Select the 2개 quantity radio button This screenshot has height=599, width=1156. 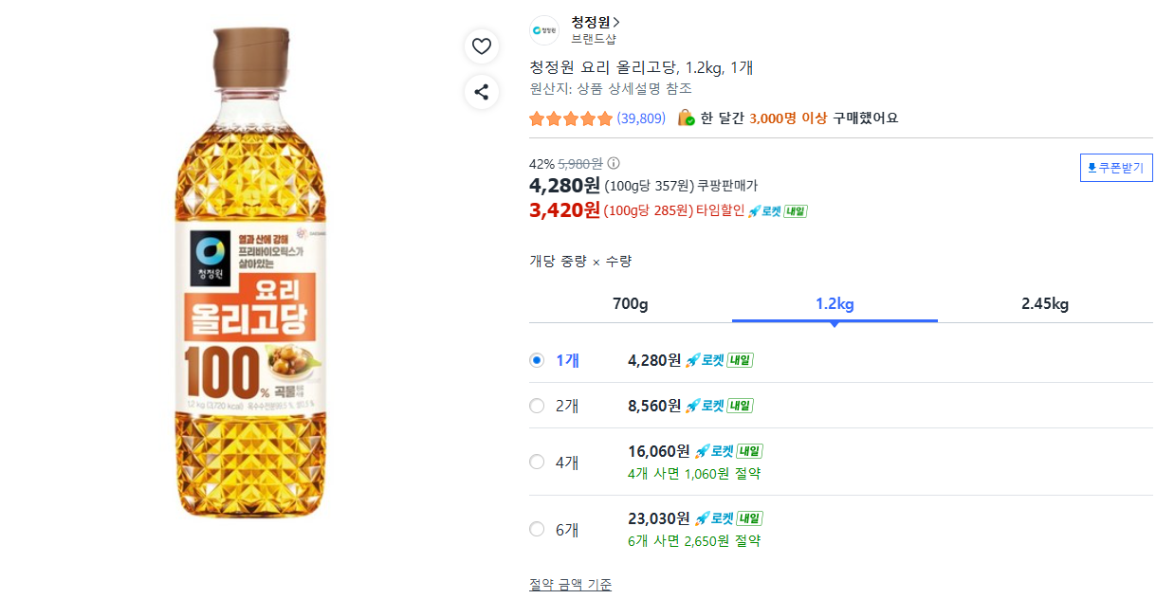click(537, 406)
